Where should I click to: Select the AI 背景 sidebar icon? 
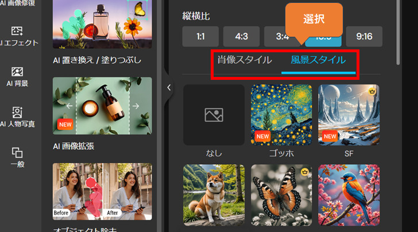pyautogui.click(x=17, y=76)
